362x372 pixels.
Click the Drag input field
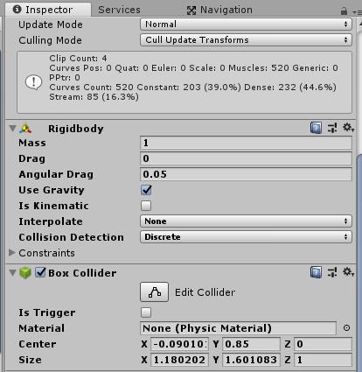[246, 158]
